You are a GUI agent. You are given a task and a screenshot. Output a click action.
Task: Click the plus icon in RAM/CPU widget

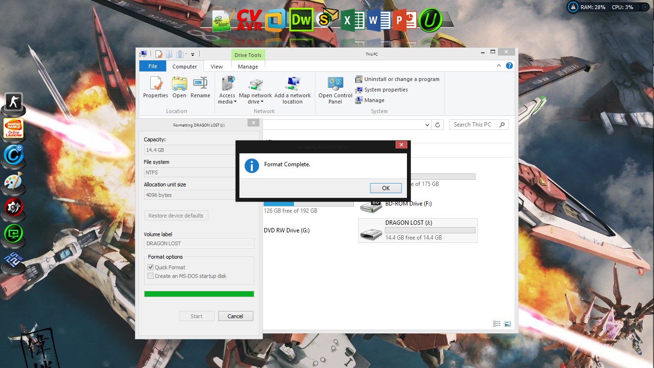click(x=645, y=7)
